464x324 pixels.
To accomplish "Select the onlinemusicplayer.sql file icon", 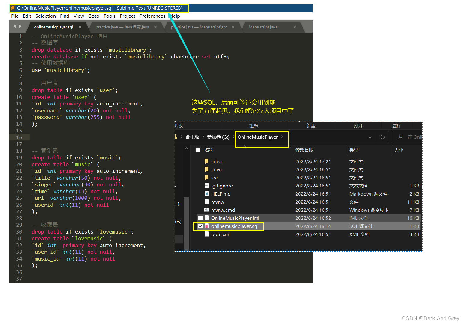I will (206, 226).
